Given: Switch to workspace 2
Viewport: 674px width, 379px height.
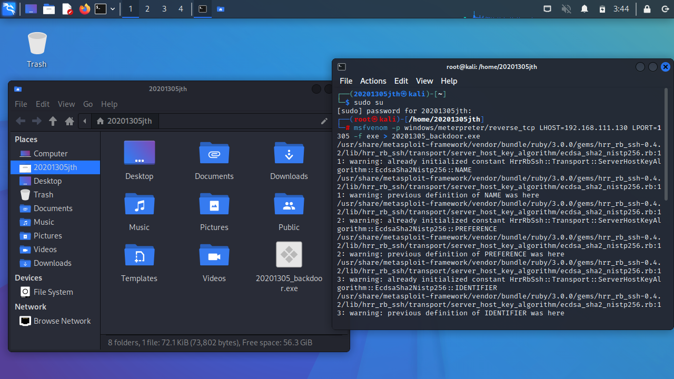Looking at the screenshot, I should (x=147, y=9).
